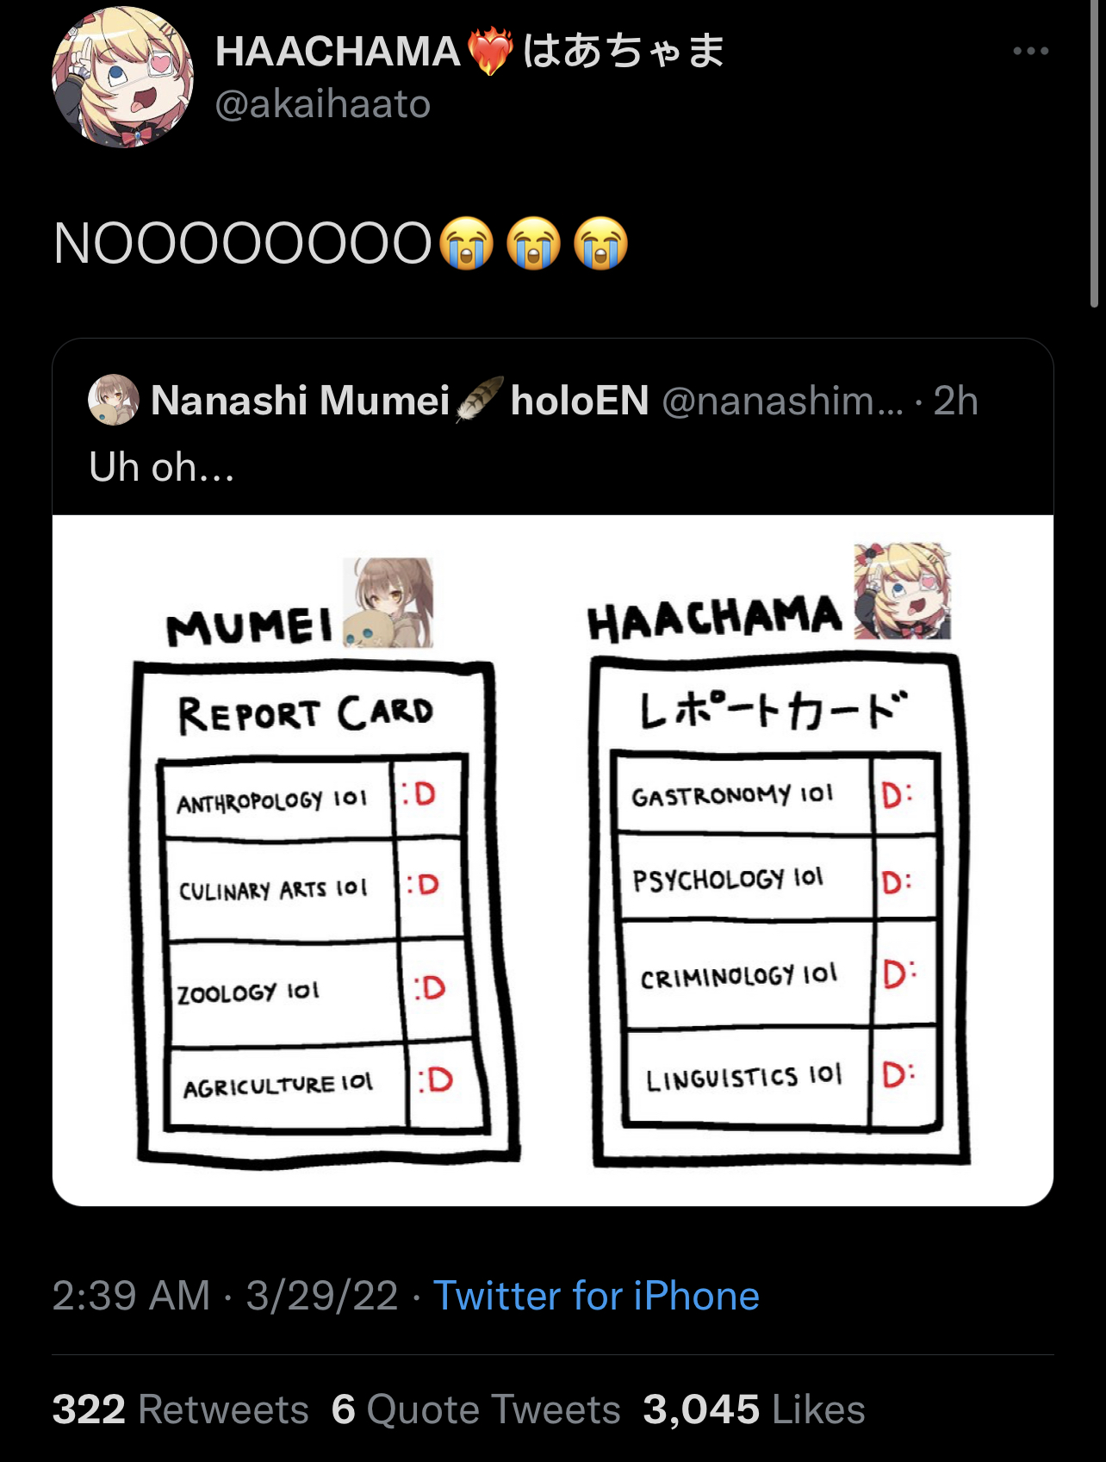
Task: Open the Haachama report card in the image
Action: click(x=780, y=911)
